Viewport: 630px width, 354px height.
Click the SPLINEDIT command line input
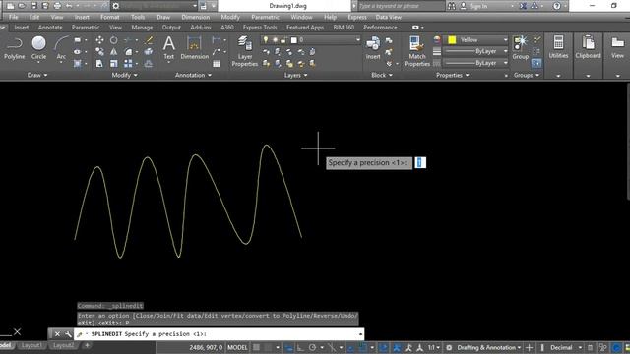(x=219, y=334)
